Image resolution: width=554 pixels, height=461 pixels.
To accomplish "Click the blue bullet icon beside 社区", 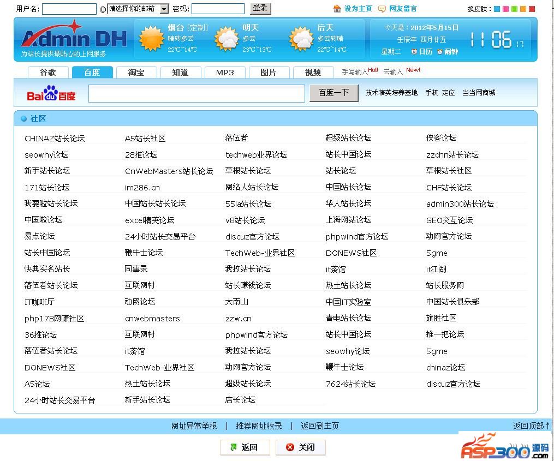I will (23, 119).
